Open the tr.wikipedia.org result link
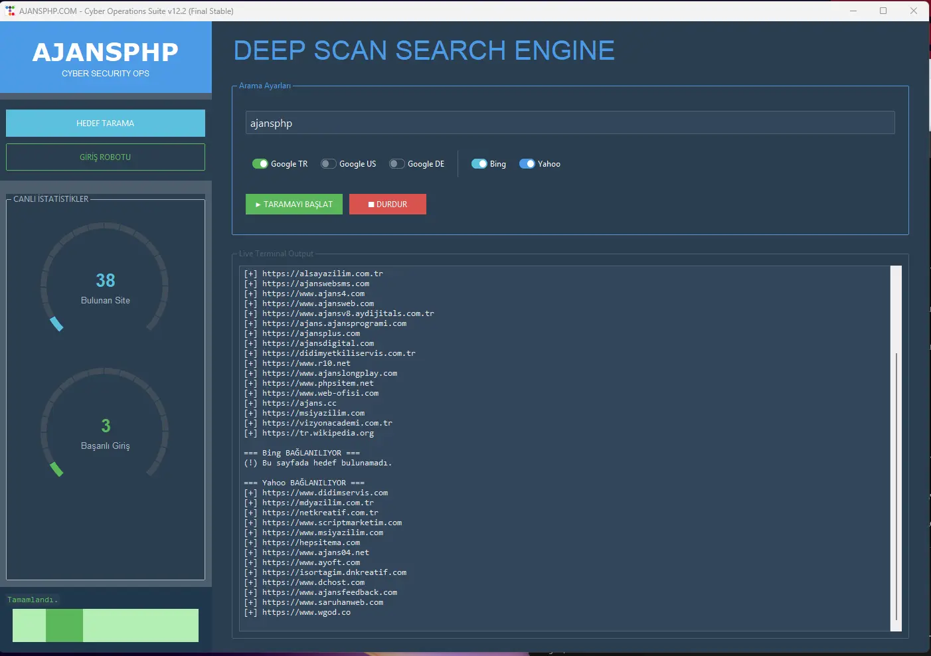Image resolution: width=931 pixels, height=656 pixels. click(x=317, y=432)
